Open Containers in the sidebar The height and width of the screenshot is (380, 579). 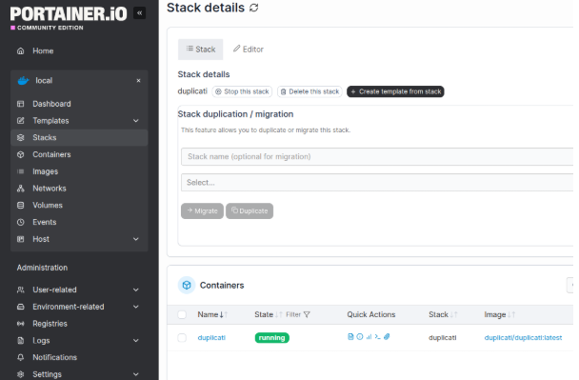pyautogui.click(x=51, y=154)
